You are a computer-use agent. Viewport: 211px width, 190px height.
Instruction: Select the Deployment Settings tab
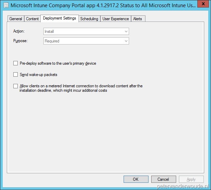pyautogui.click(x=59, y=18)
